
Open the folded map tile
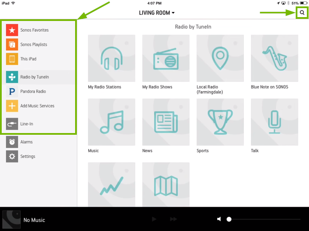pyautogui.click(x=166, y=184)
